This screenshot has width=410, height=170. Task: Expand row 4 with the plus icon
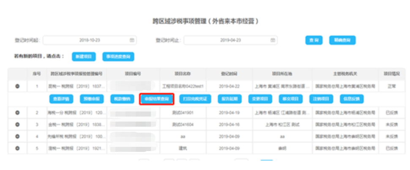pyautogui.click(x=17, y=136)
